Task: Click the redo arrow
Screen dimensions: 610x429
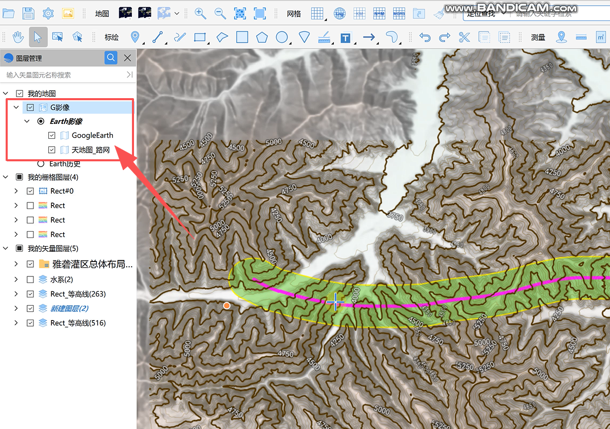Action: click(445, 38)
